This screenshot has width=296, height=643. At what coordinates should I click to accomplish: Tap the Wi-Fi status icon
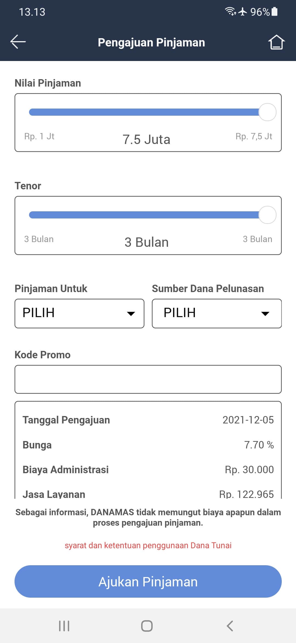[230, 12]
